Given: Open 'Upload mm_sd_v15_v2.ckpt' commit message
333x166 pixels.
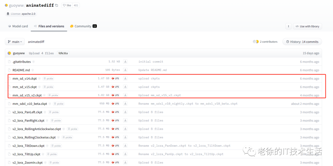Looking at the screenshot, I should click(160, 95).
